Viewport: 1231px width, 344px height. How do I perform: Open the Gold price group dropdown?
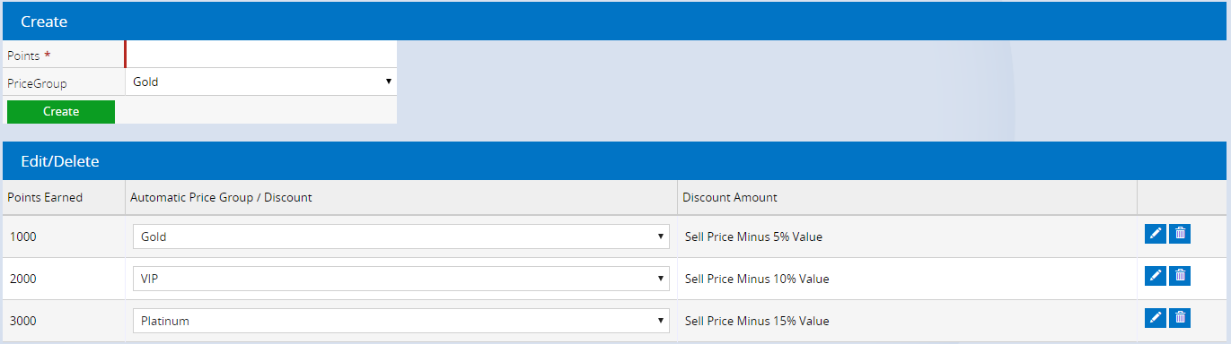401,236
